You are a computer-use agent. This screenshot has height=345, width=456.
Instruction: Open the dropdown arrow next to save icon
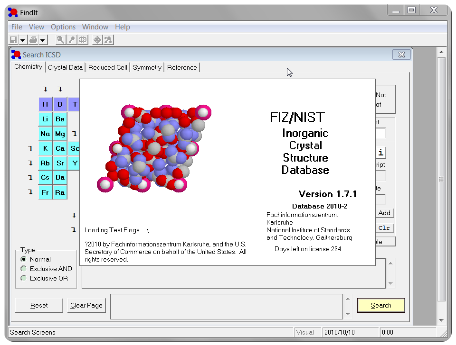(x=22, y=40)
